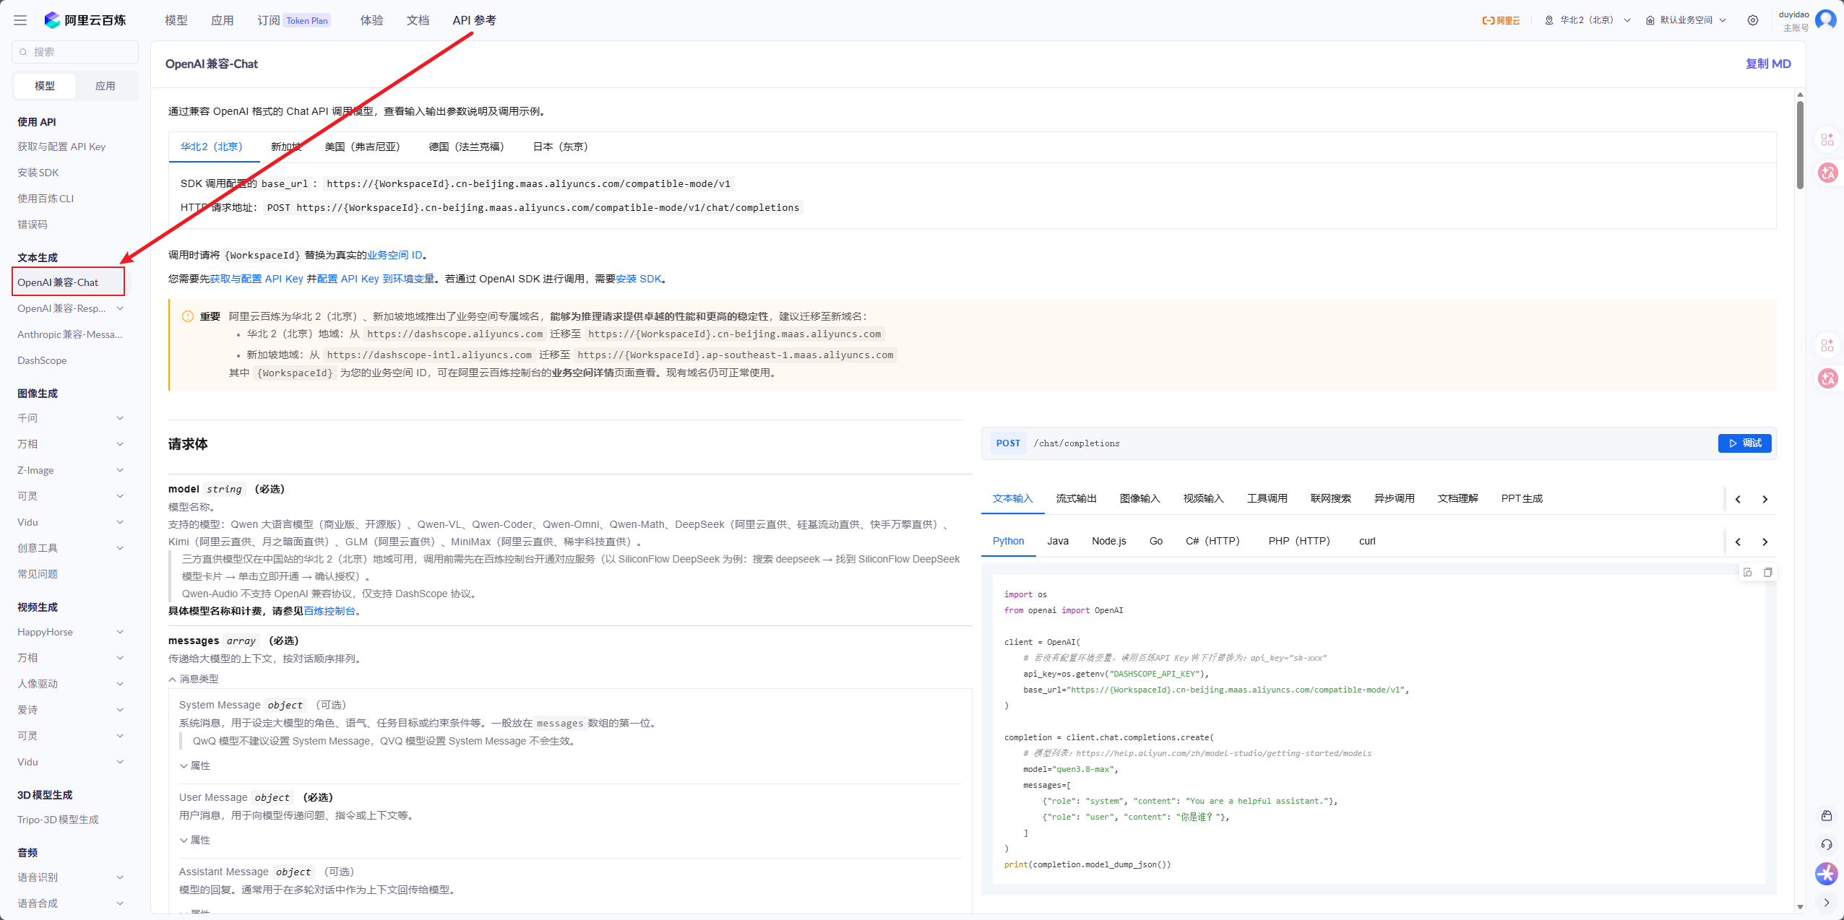This screenshot has height=920, width=1844.
Task: Follow the 业务空间 ID link
Action: [x=395, y=255]
